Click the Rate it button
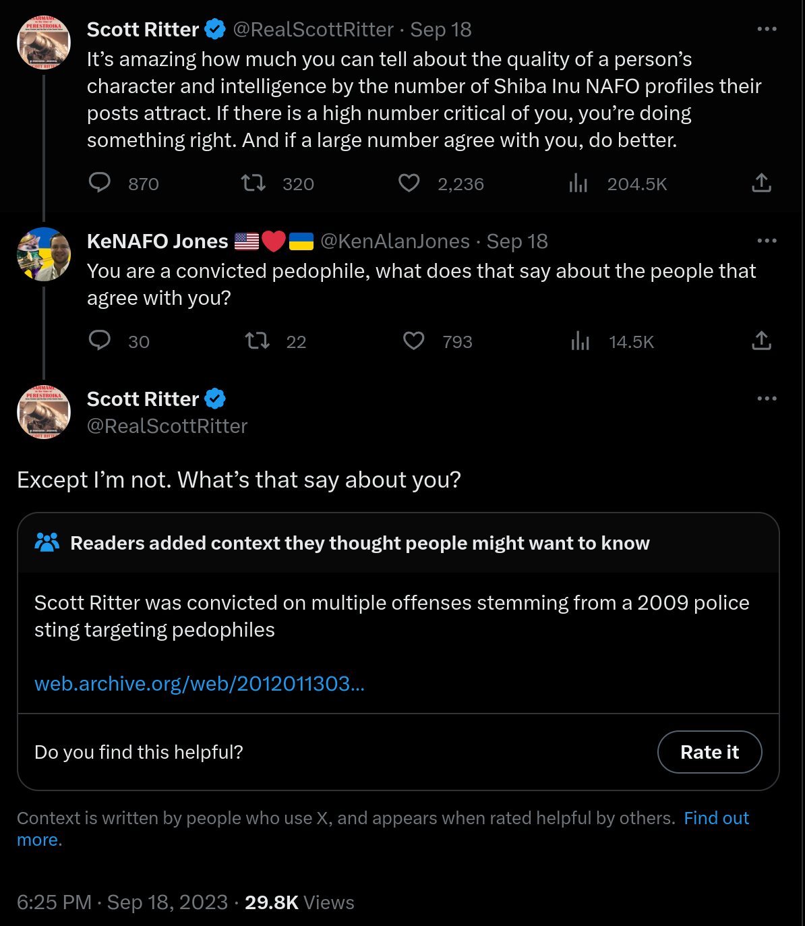This screenshot has height=926, width=805. pyautogui.click(x=709, y=752)
